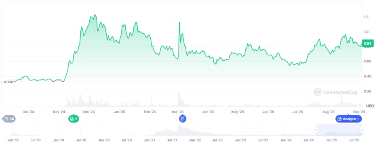Click the right range slider handle
Screen dimensions: 383x152
tap(362, 129)
